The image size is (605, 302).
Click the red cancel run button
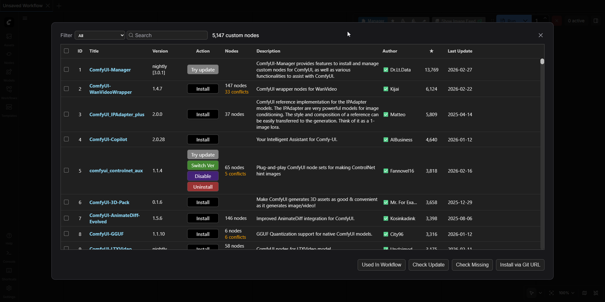click(x=557, y=21)
